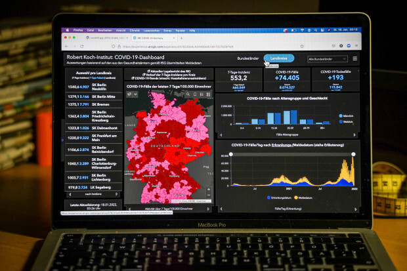Select the Landkreise button
The height and width of the screenshot is (271, 407).
pos(279,58)
